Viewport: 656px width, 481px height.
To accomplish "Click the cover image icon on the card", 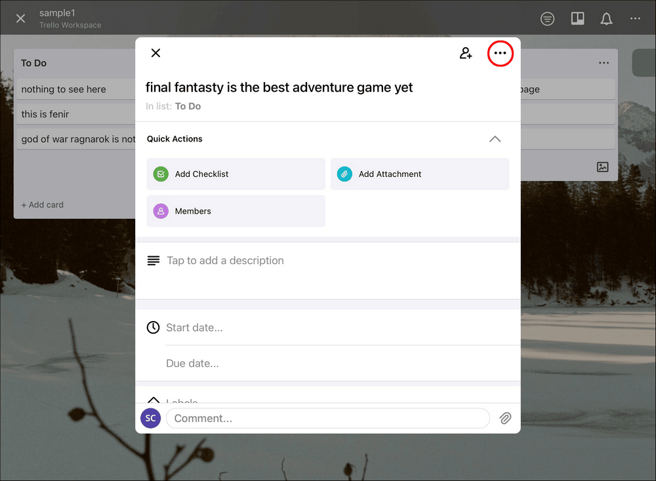I will point(603,167).
